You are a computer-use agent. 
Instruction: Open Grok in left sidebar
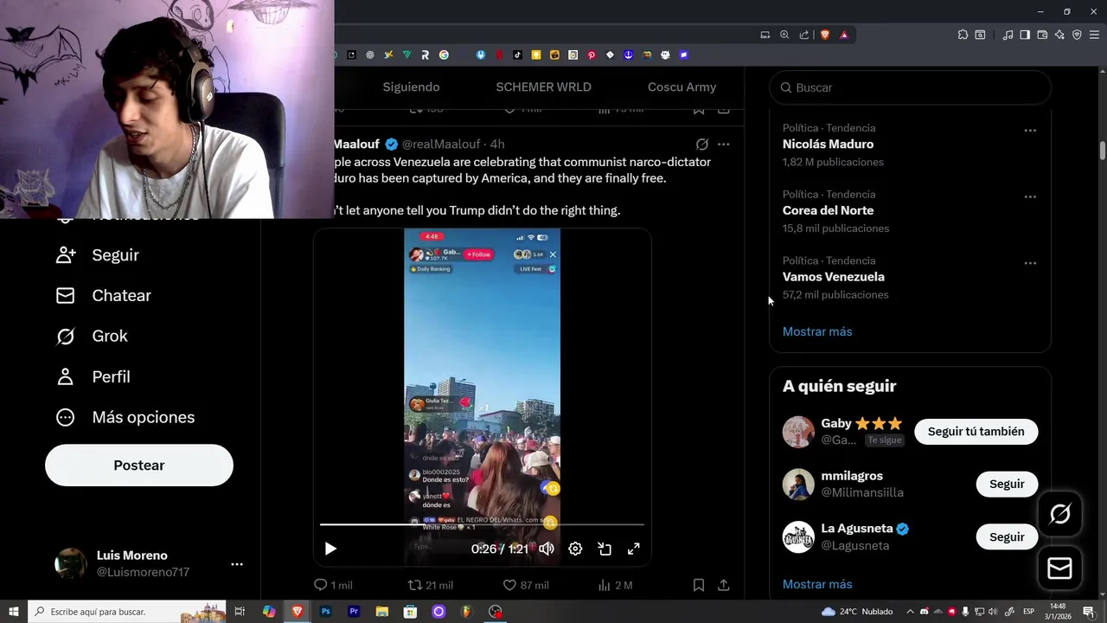click(92, 337)
